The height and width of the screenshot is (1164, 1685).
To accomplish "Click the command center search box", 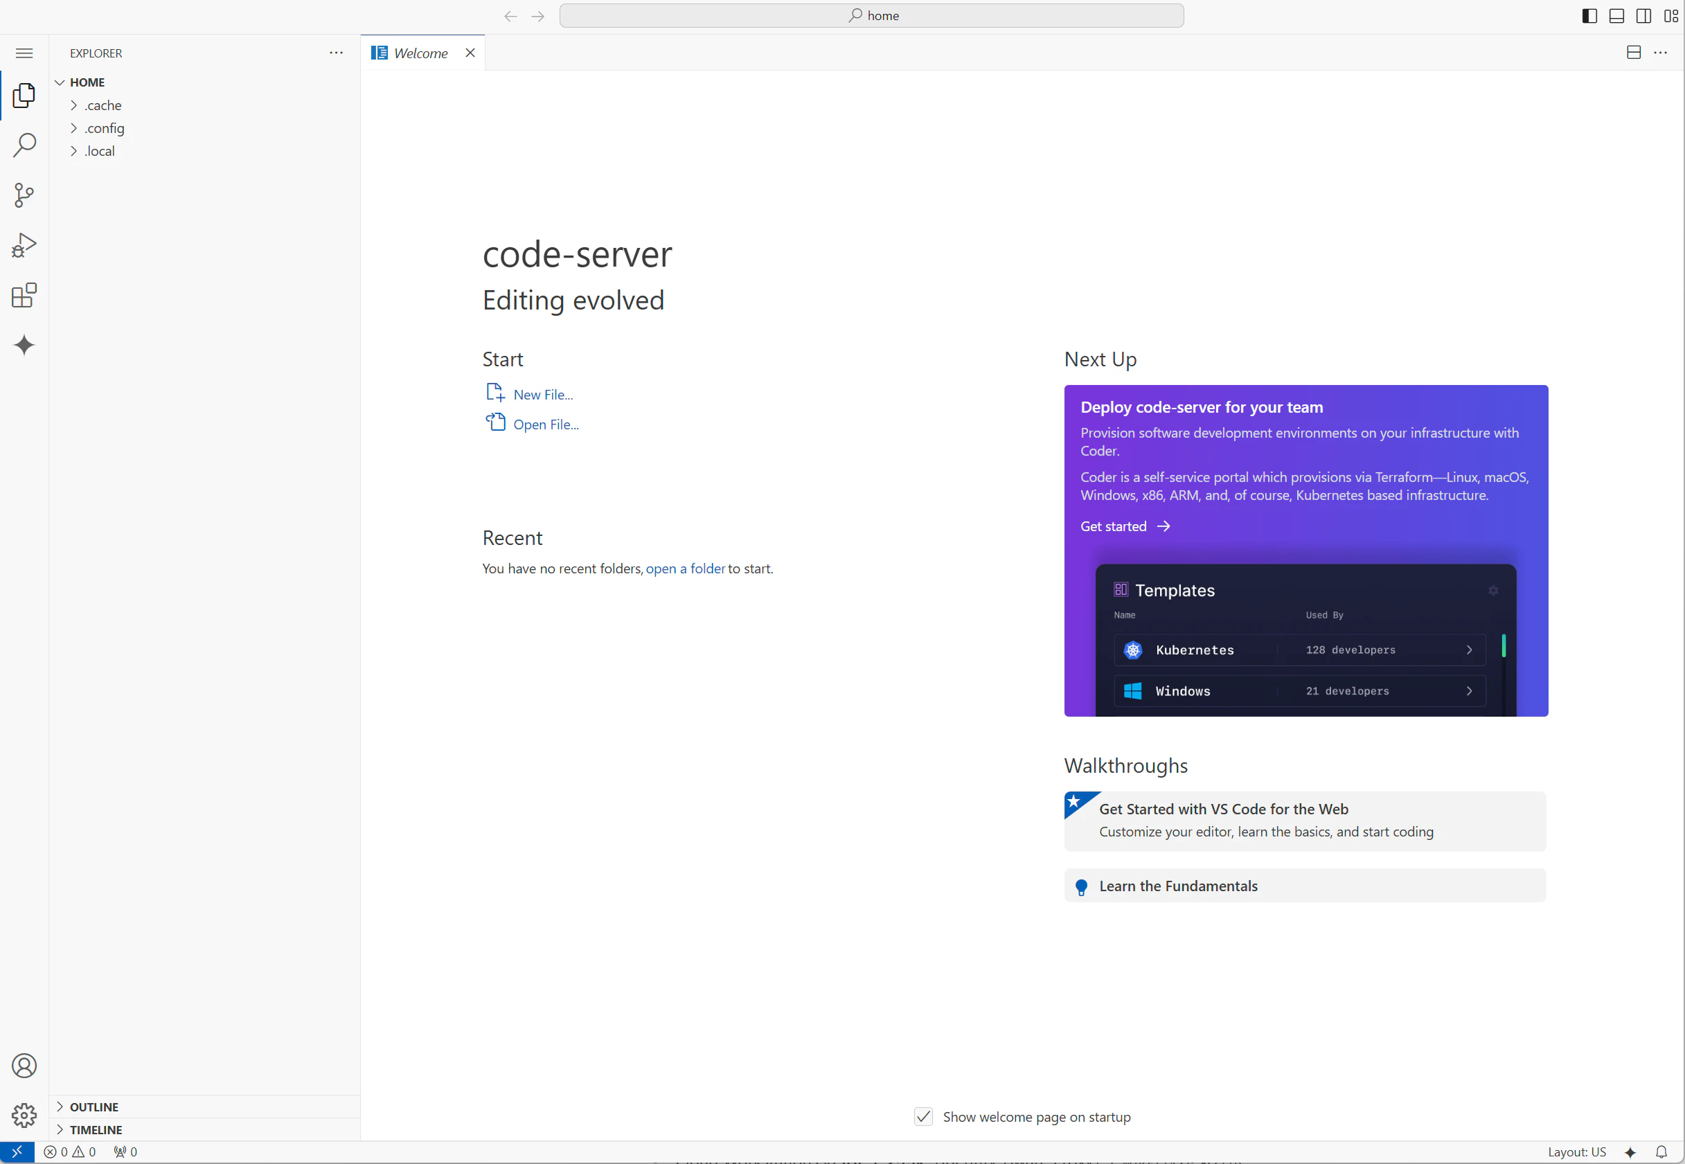I will 872,15.
